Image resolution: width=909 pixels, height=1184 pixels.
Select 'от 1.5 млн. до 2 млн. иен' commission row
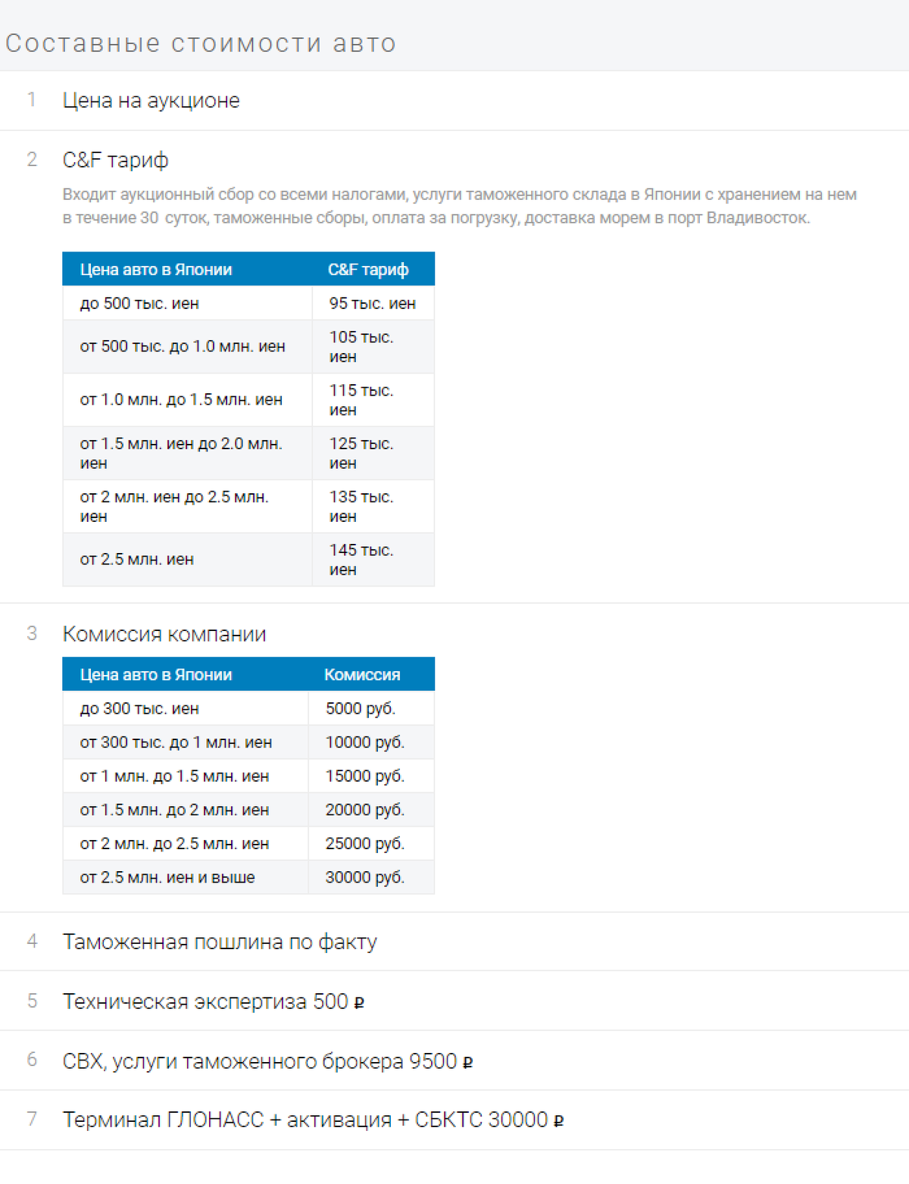[248, 810]
